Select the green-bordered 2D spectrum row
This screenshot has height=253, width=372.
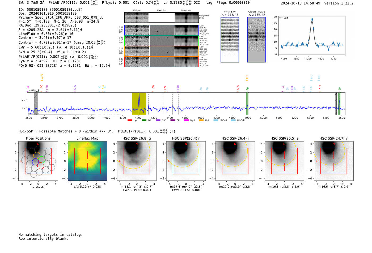pos(161,41)
